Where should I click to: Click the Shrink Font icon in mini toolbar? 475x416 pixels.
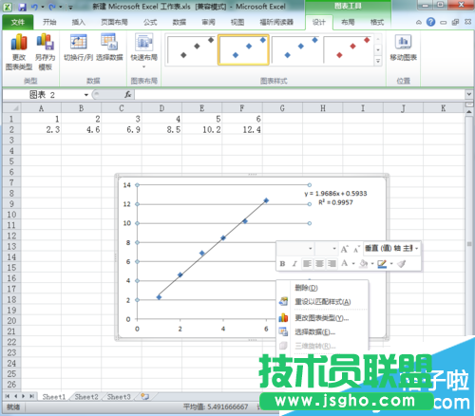pyautogui.click(x=356, y=249)
